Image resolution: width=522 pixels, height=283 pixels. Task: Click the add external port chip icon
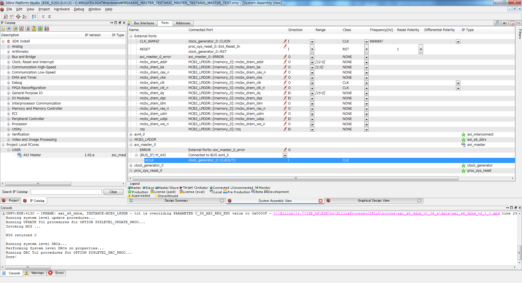tap(505, 23)
